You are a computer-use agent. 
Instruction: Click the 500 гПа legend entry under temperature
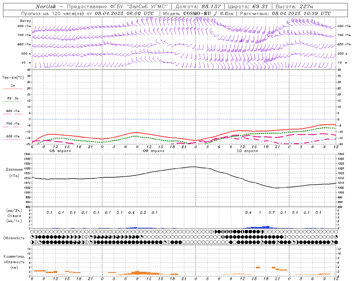[x=13, y=137]
